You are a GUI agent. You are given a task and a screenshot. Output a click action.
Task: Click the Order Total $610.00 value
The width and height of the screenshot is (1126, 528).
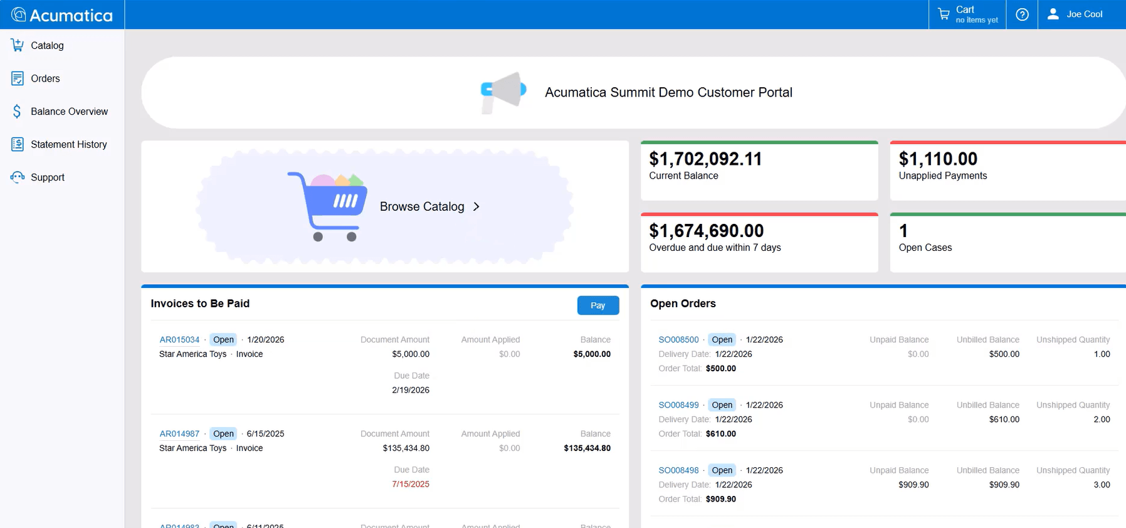[x=721, y=433]
